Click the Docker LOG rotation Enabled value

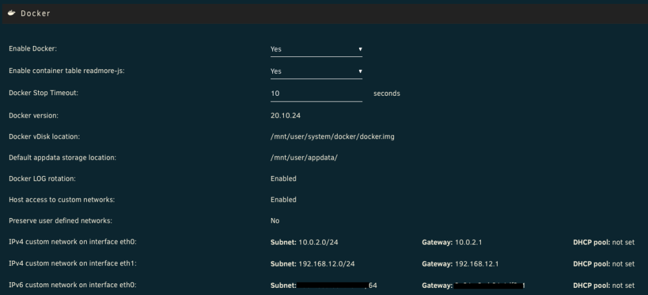pyautogui.click(x=284, y=179)
